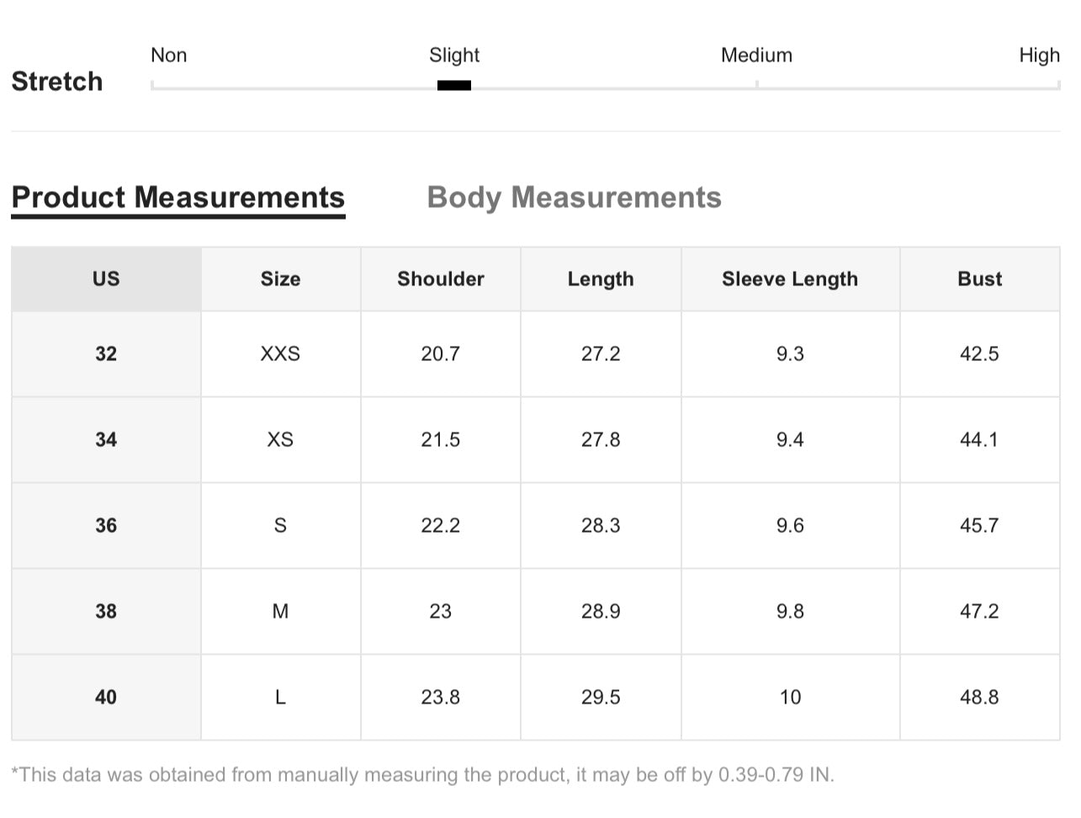Select the XS size cell
This screenshot has width=1081, height=818.
tap(280, 439)
